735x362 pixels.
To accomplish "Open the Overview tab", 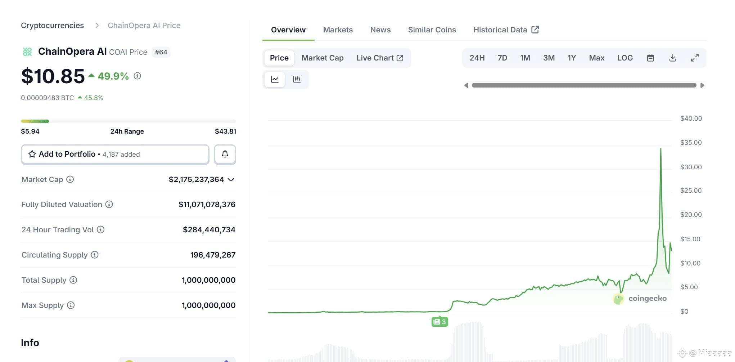I will tap(288, 30).
